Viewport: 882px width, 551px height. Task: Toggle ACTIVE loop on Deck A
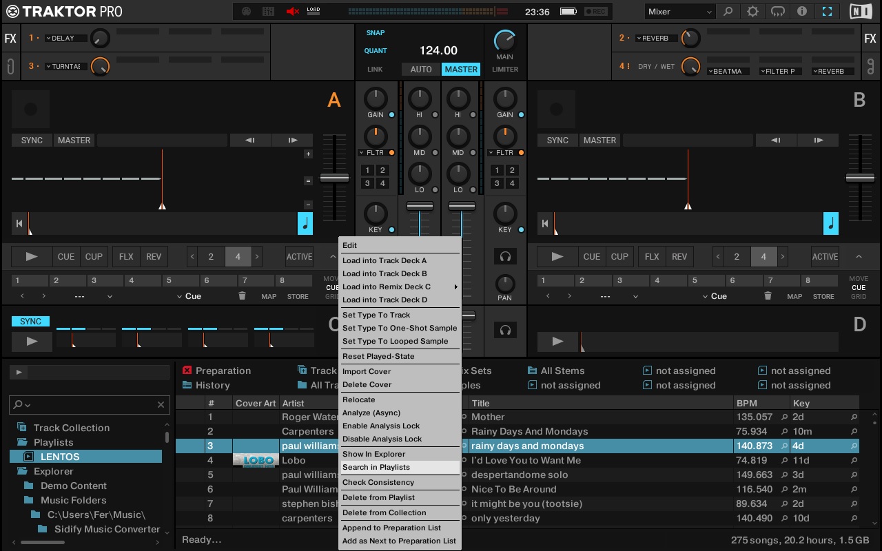299,257
